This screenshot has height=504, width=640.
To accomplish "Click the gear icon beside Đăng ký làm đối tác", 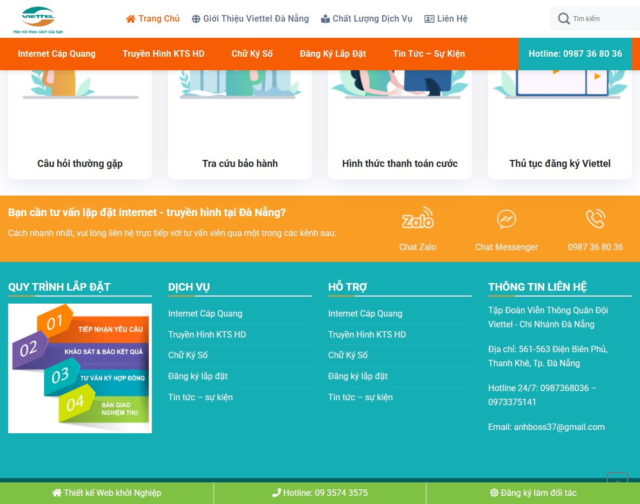I will click(x=494, y=493).
